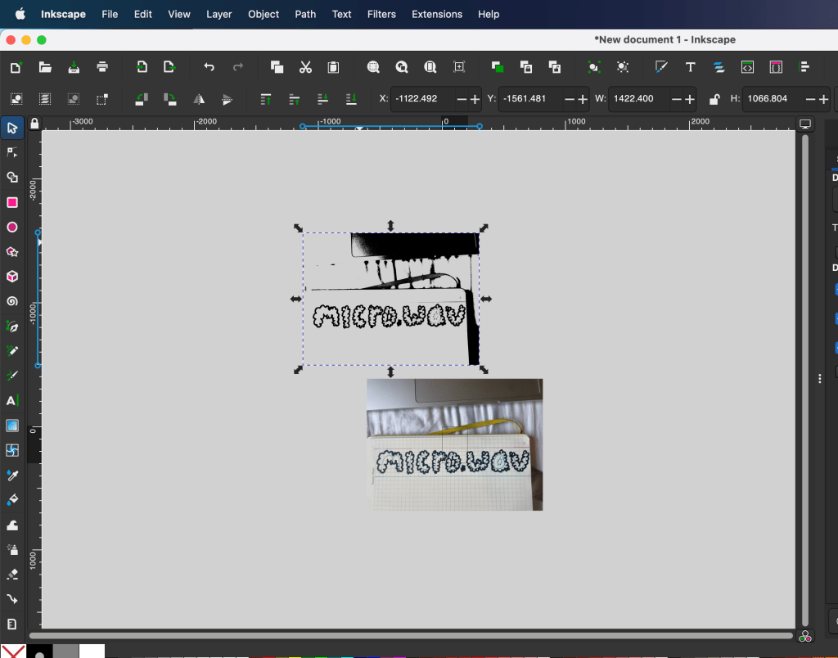Click the Print icon in toolbar
Screen dimensions: 838x658
[x=102, y=67]
